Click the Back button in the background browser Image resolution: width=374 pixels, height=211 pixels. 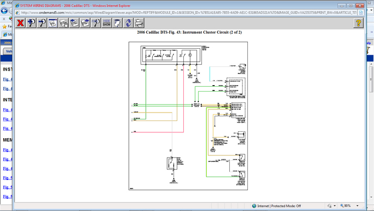(4, 11)
